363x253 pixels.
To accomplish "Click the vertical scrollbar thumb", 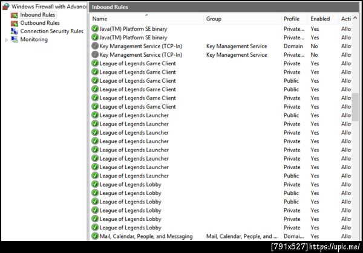I will coord(355,107).
